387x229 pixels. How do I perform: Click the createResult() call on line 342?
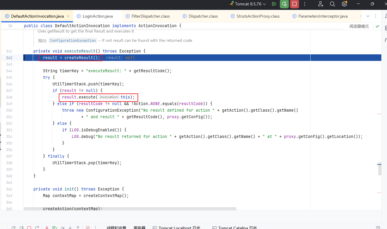(81, 58)
